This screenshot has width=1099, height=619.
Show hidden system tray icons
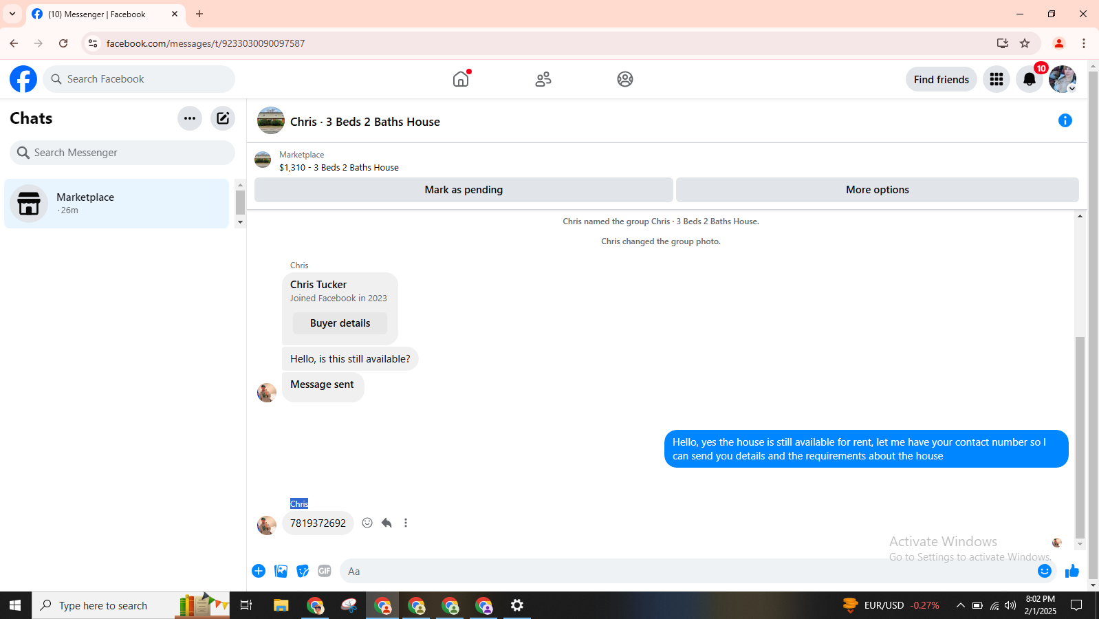(x=961, y=605)
